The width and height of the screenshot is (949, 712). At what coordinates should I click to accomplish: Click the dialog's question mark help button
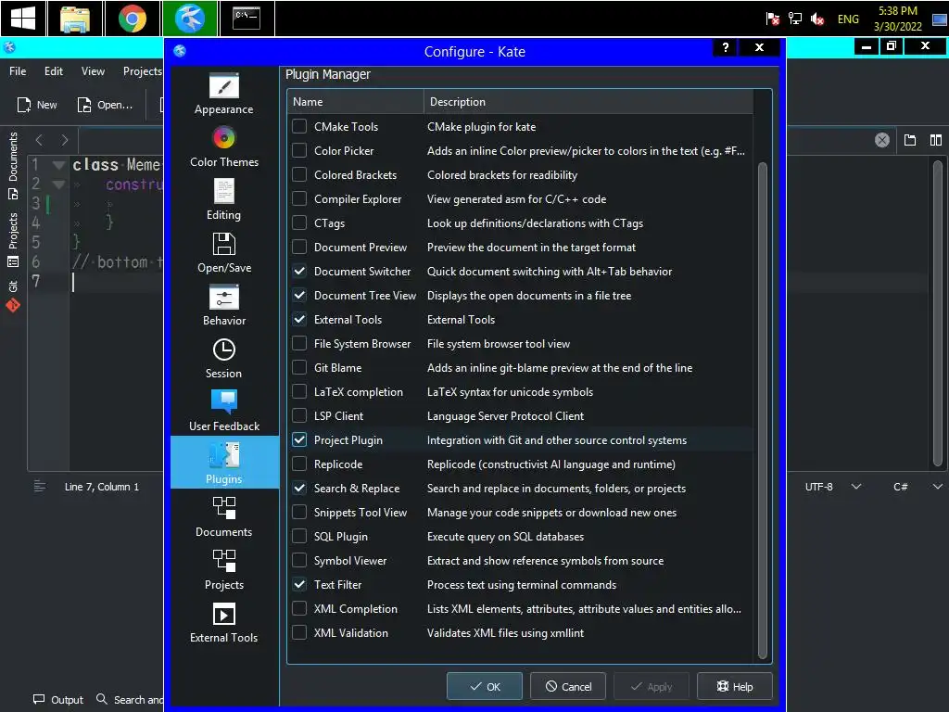725,47
